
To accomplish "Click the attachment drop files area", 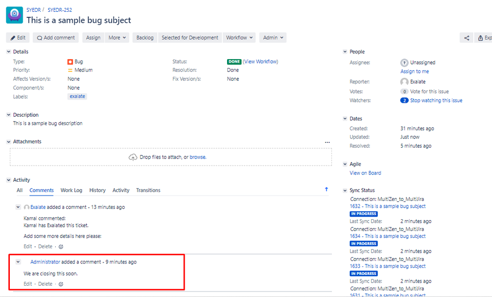I will 171,157.
